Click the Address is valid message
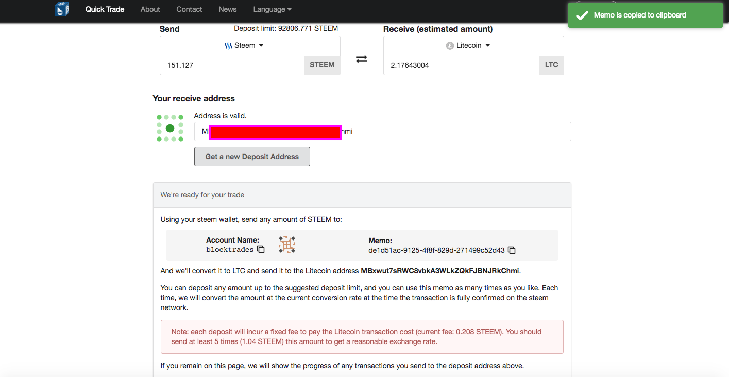729x377 pixels. pos(220,116)
